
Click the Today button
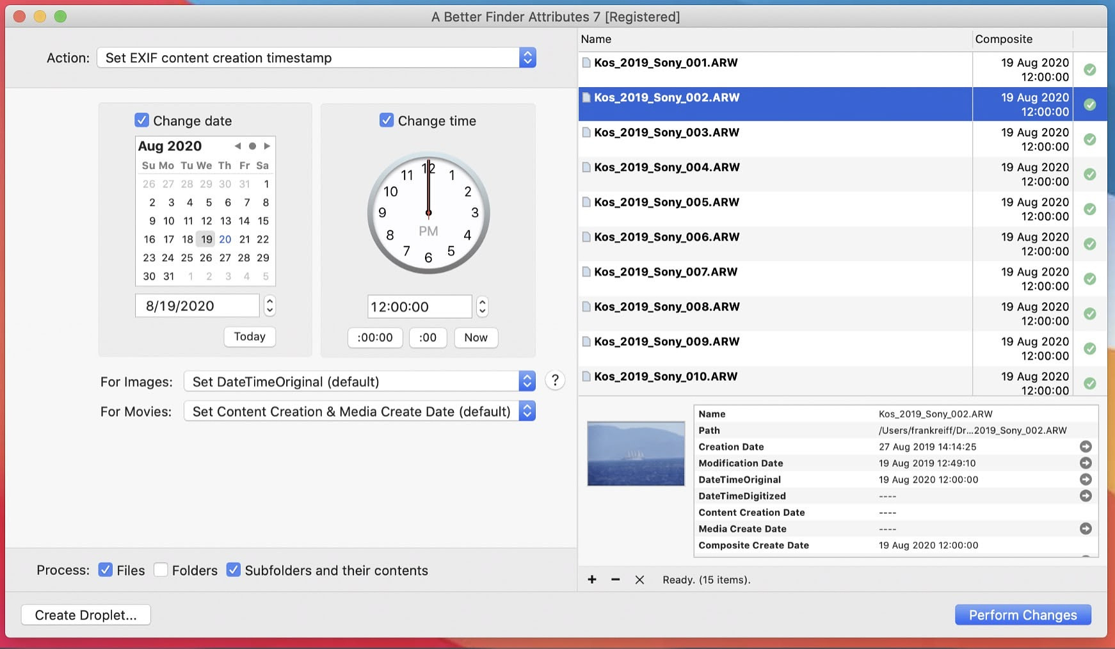tap(250, 337)
